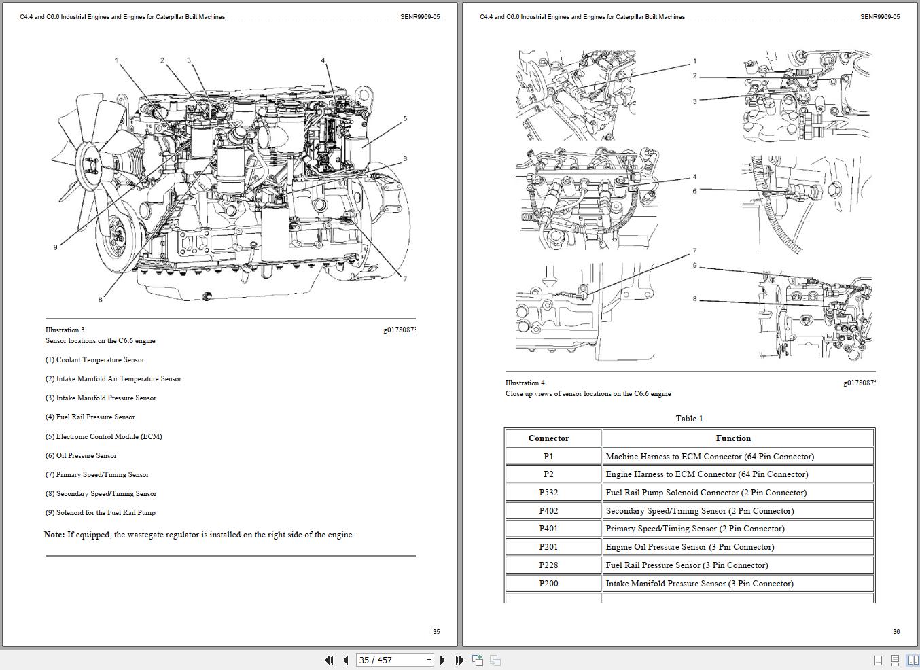The width and height of the screenshot is (920, 670).
Task: Expand the page selector showing 35 / 457
Action: pos(429,660)
